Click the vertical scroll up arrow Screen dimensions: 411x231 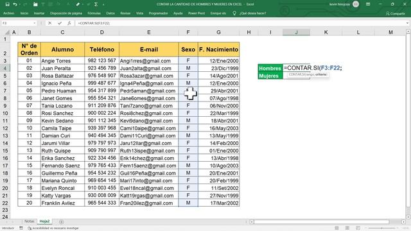point(408,31)
